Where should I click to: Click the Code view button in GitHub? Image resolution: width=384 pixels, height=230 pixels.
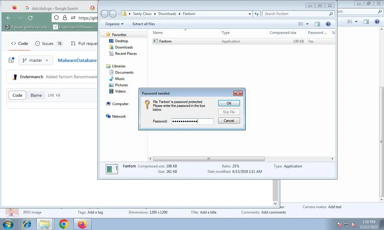point(17,95)
